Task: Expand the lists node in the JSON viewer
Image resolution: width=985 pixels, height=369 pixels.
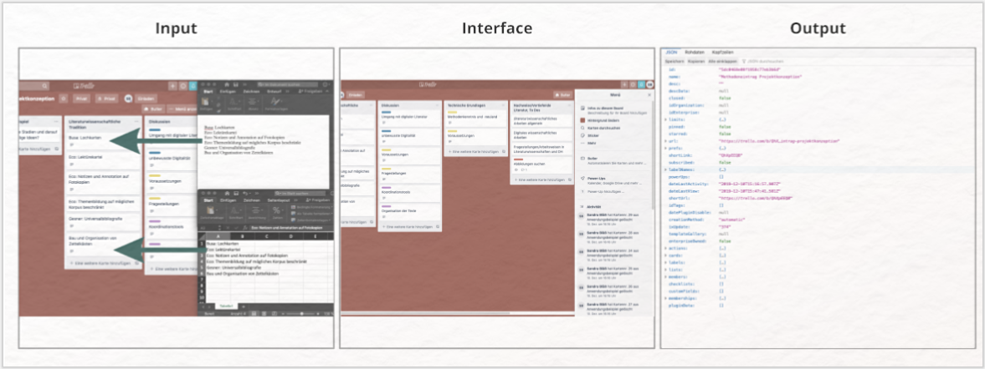Action: click(x=666, y=270)
